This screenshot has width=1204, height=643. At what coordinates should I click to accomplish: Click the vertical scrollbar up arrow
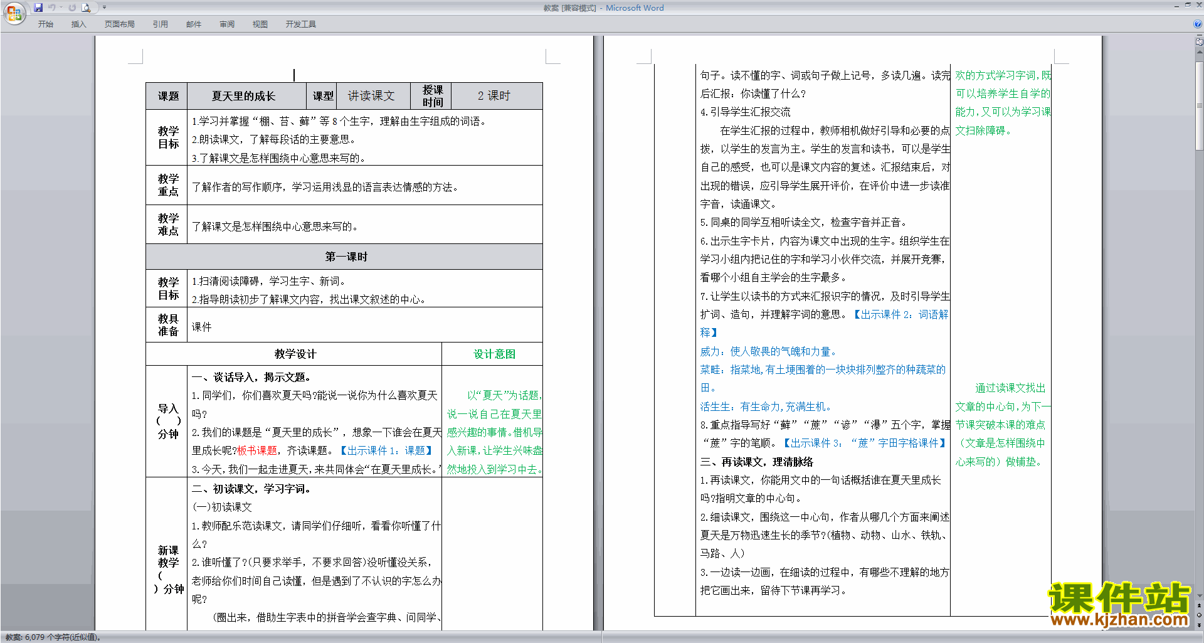(1200, 51)
